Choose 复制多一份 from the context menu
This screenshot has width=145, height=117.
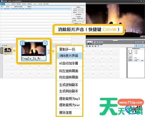69,49
